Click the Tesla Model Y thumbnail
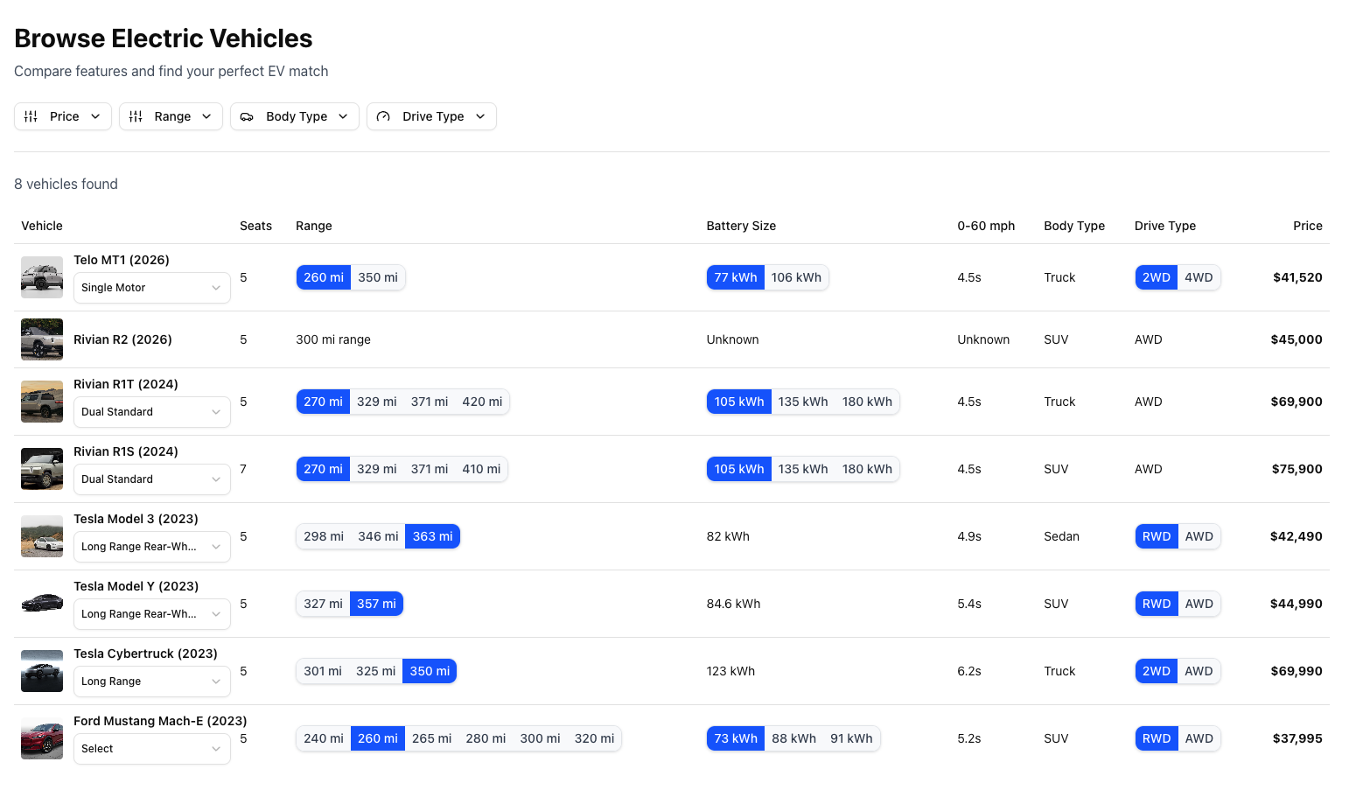 42,604
